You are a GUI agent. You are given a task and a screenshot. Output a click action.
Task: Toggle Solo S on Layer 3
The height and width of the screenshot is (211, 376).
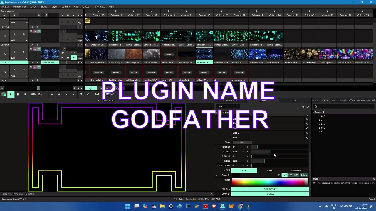(24, 34)
